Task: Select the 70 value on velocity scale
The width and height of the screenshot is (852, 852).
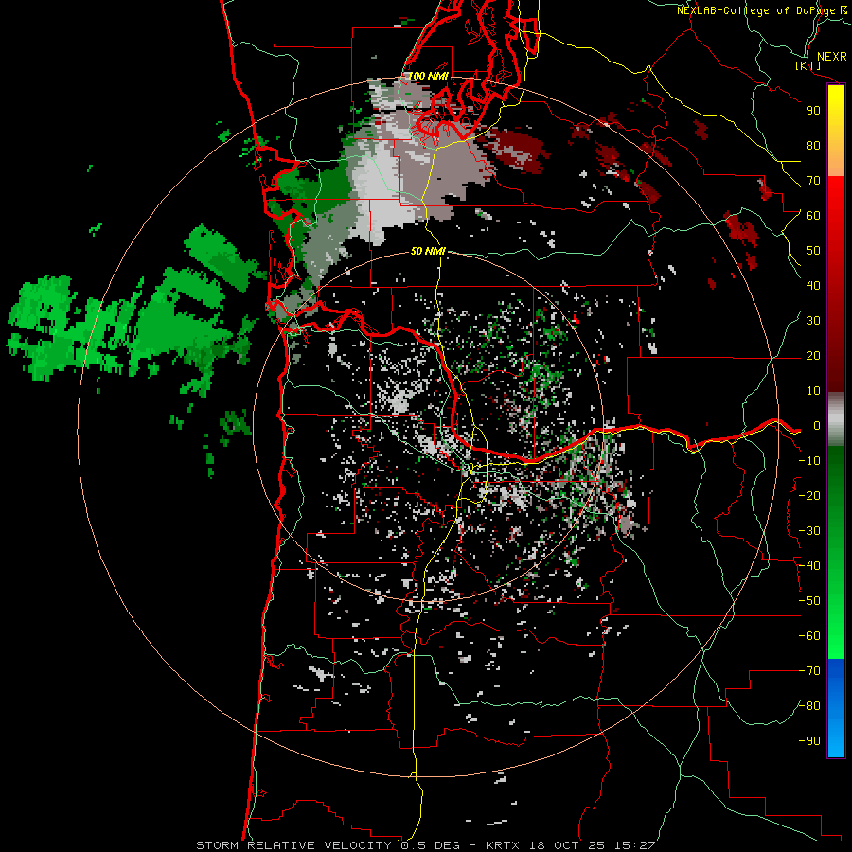Action: [813, 181]
